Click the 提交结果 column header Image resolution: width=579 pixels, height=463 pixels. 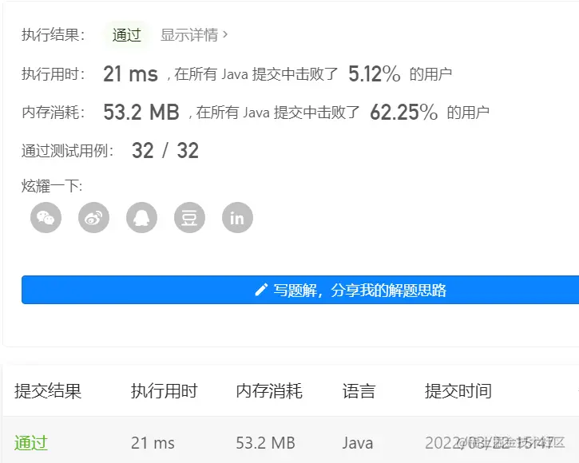coord(48,391)
